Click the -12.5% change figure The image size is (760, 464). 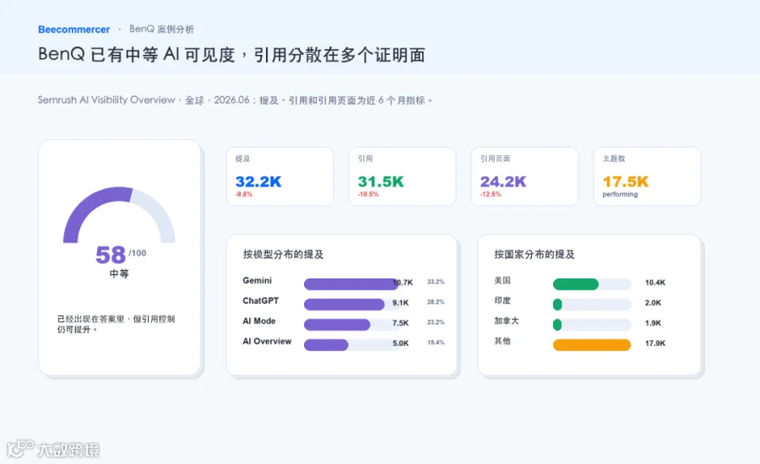coord(491,194)
